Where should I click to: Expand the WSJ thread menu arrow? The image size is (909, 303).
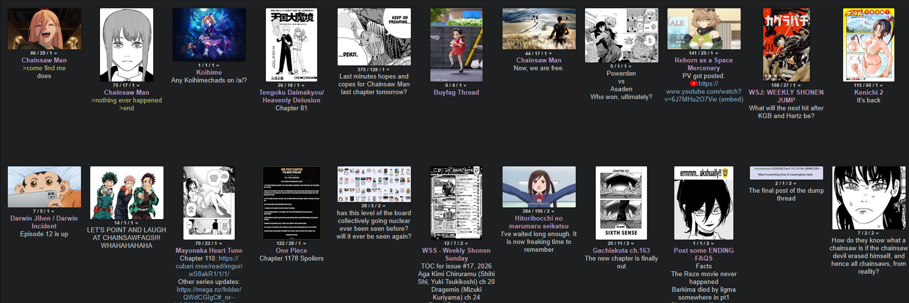coord(799,85)
